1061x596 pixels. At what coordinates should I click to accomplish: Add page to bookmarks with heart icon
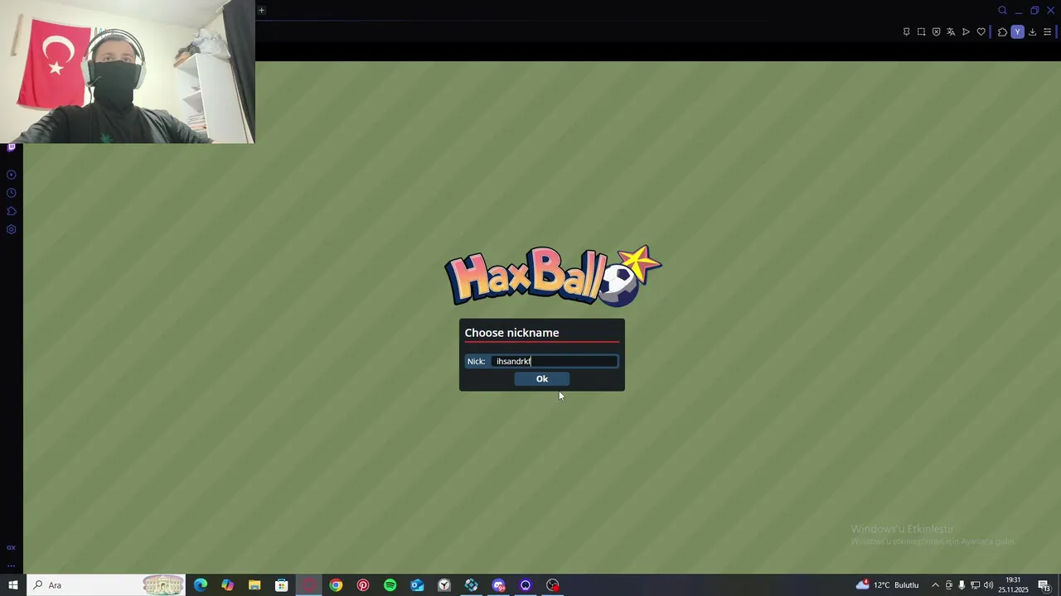click(x=981, y=31)
